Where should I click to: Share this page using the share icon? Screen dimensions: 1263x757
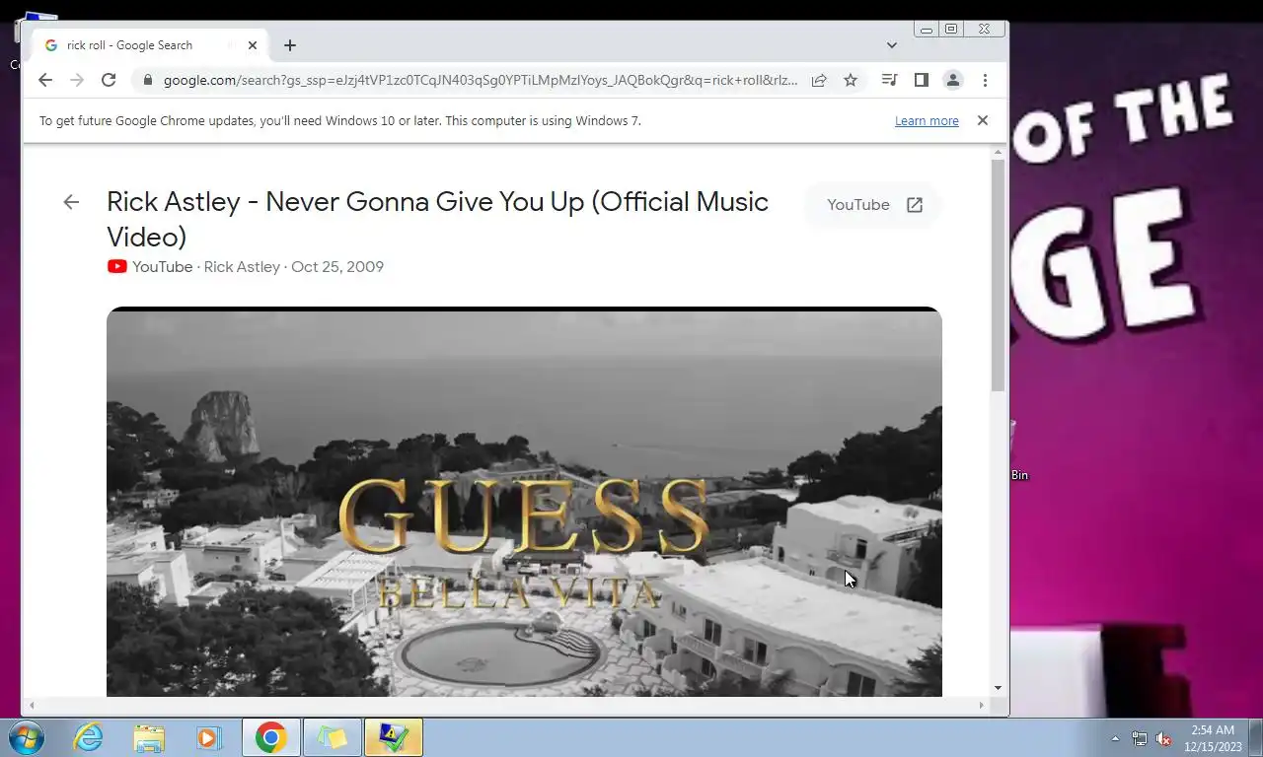[819, 80]
